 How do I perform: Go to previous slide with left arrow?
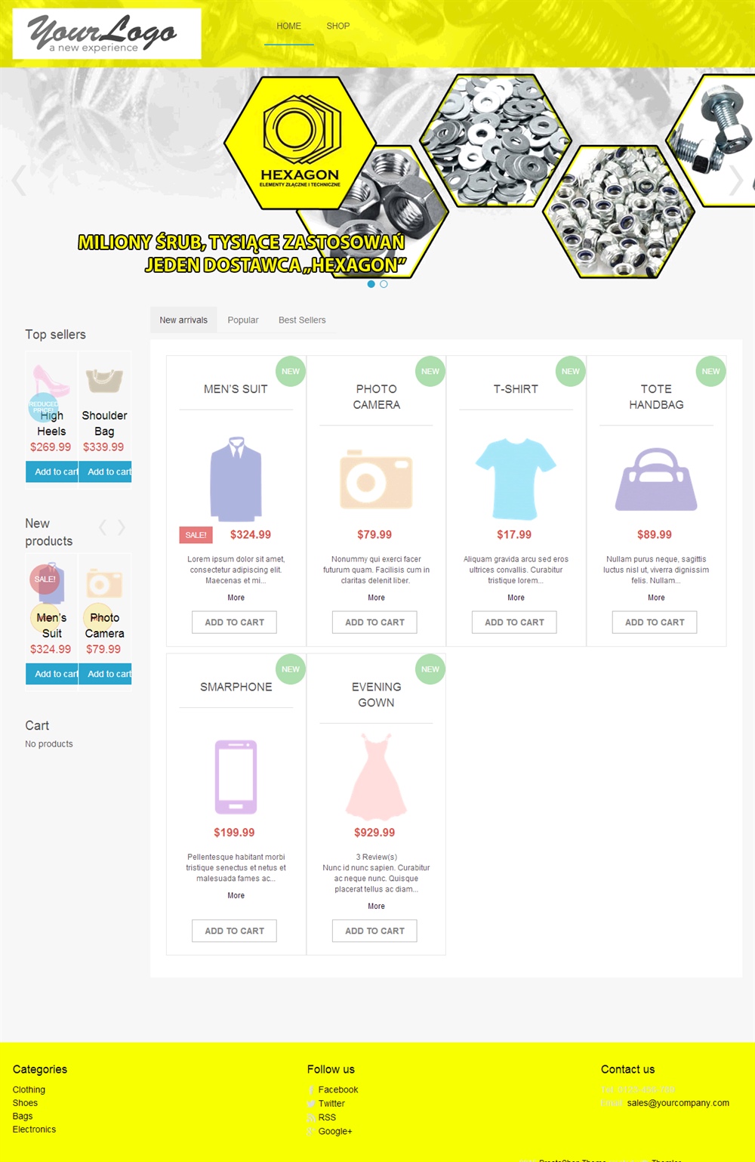pos(19,181)
